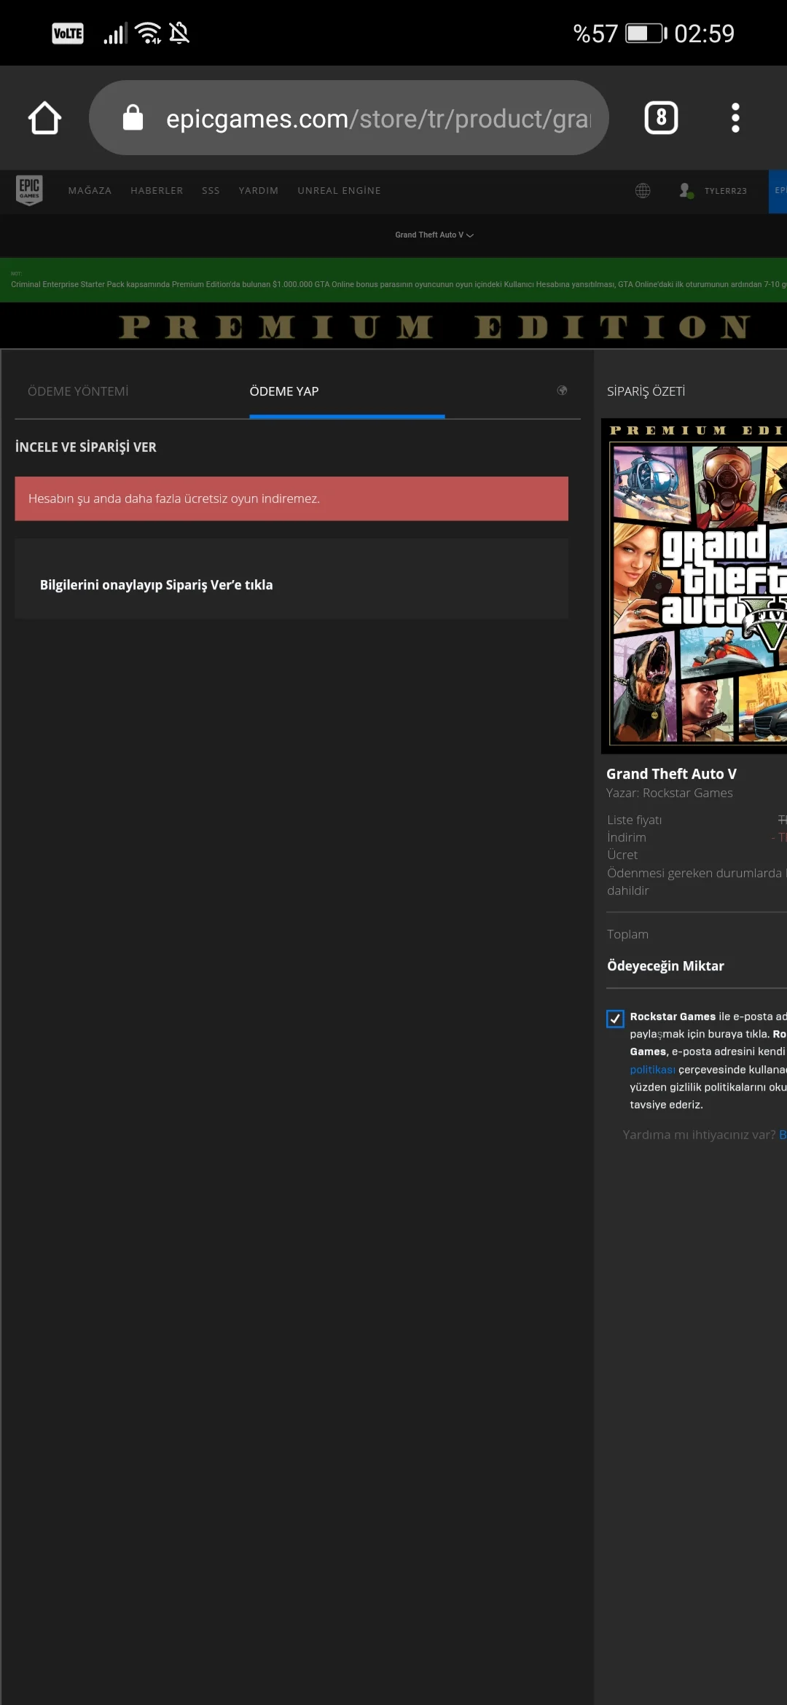The image size is (787, 1705).
Task: Open the UNREAL ENGINE menu item
Action: (x=339, y=191)
